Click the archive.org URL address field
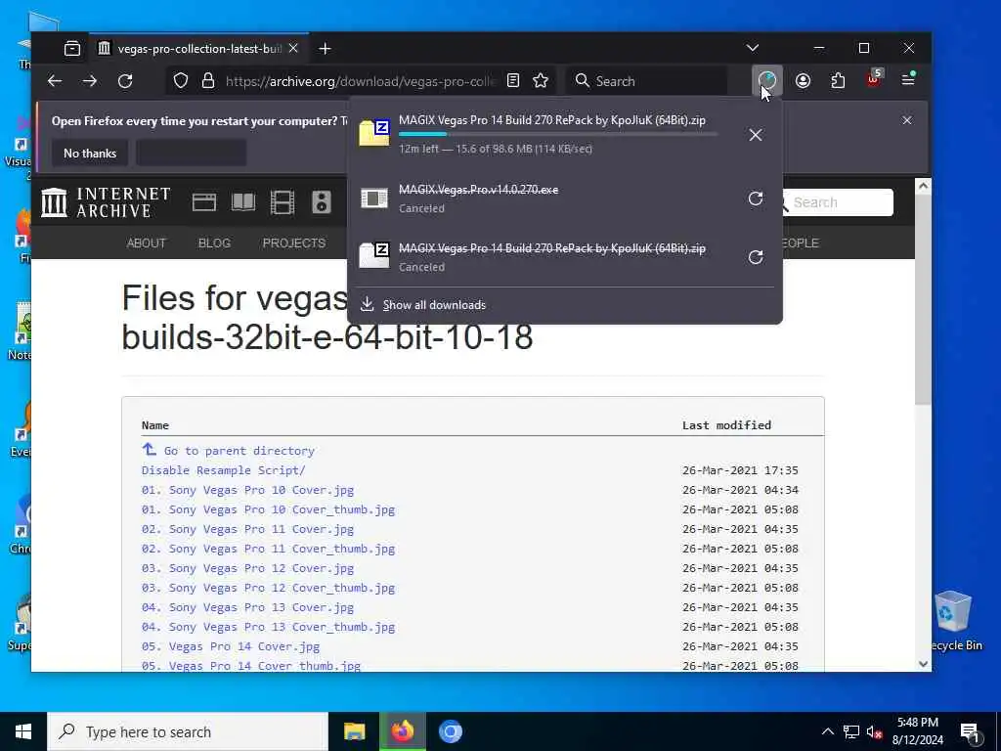 pos(360,81)
